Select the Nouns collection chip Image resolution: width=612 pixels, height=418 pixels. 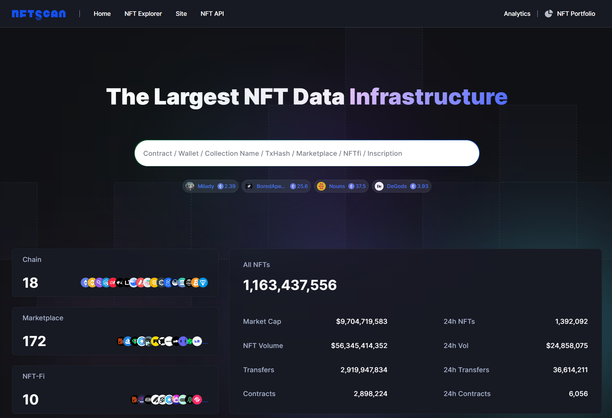click(x=341, y=186)
